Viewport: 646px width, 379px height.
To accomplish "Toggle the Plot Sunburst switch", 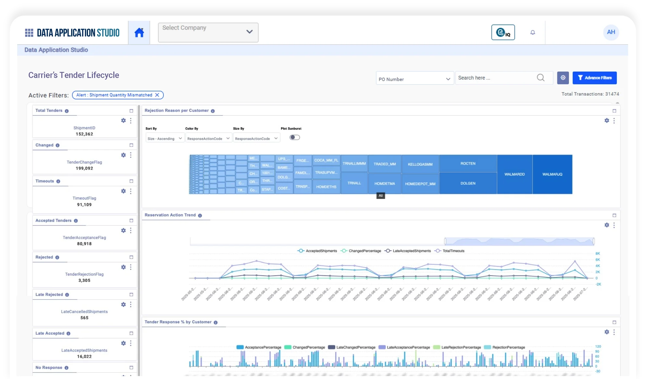I will (x=295, y=137).
